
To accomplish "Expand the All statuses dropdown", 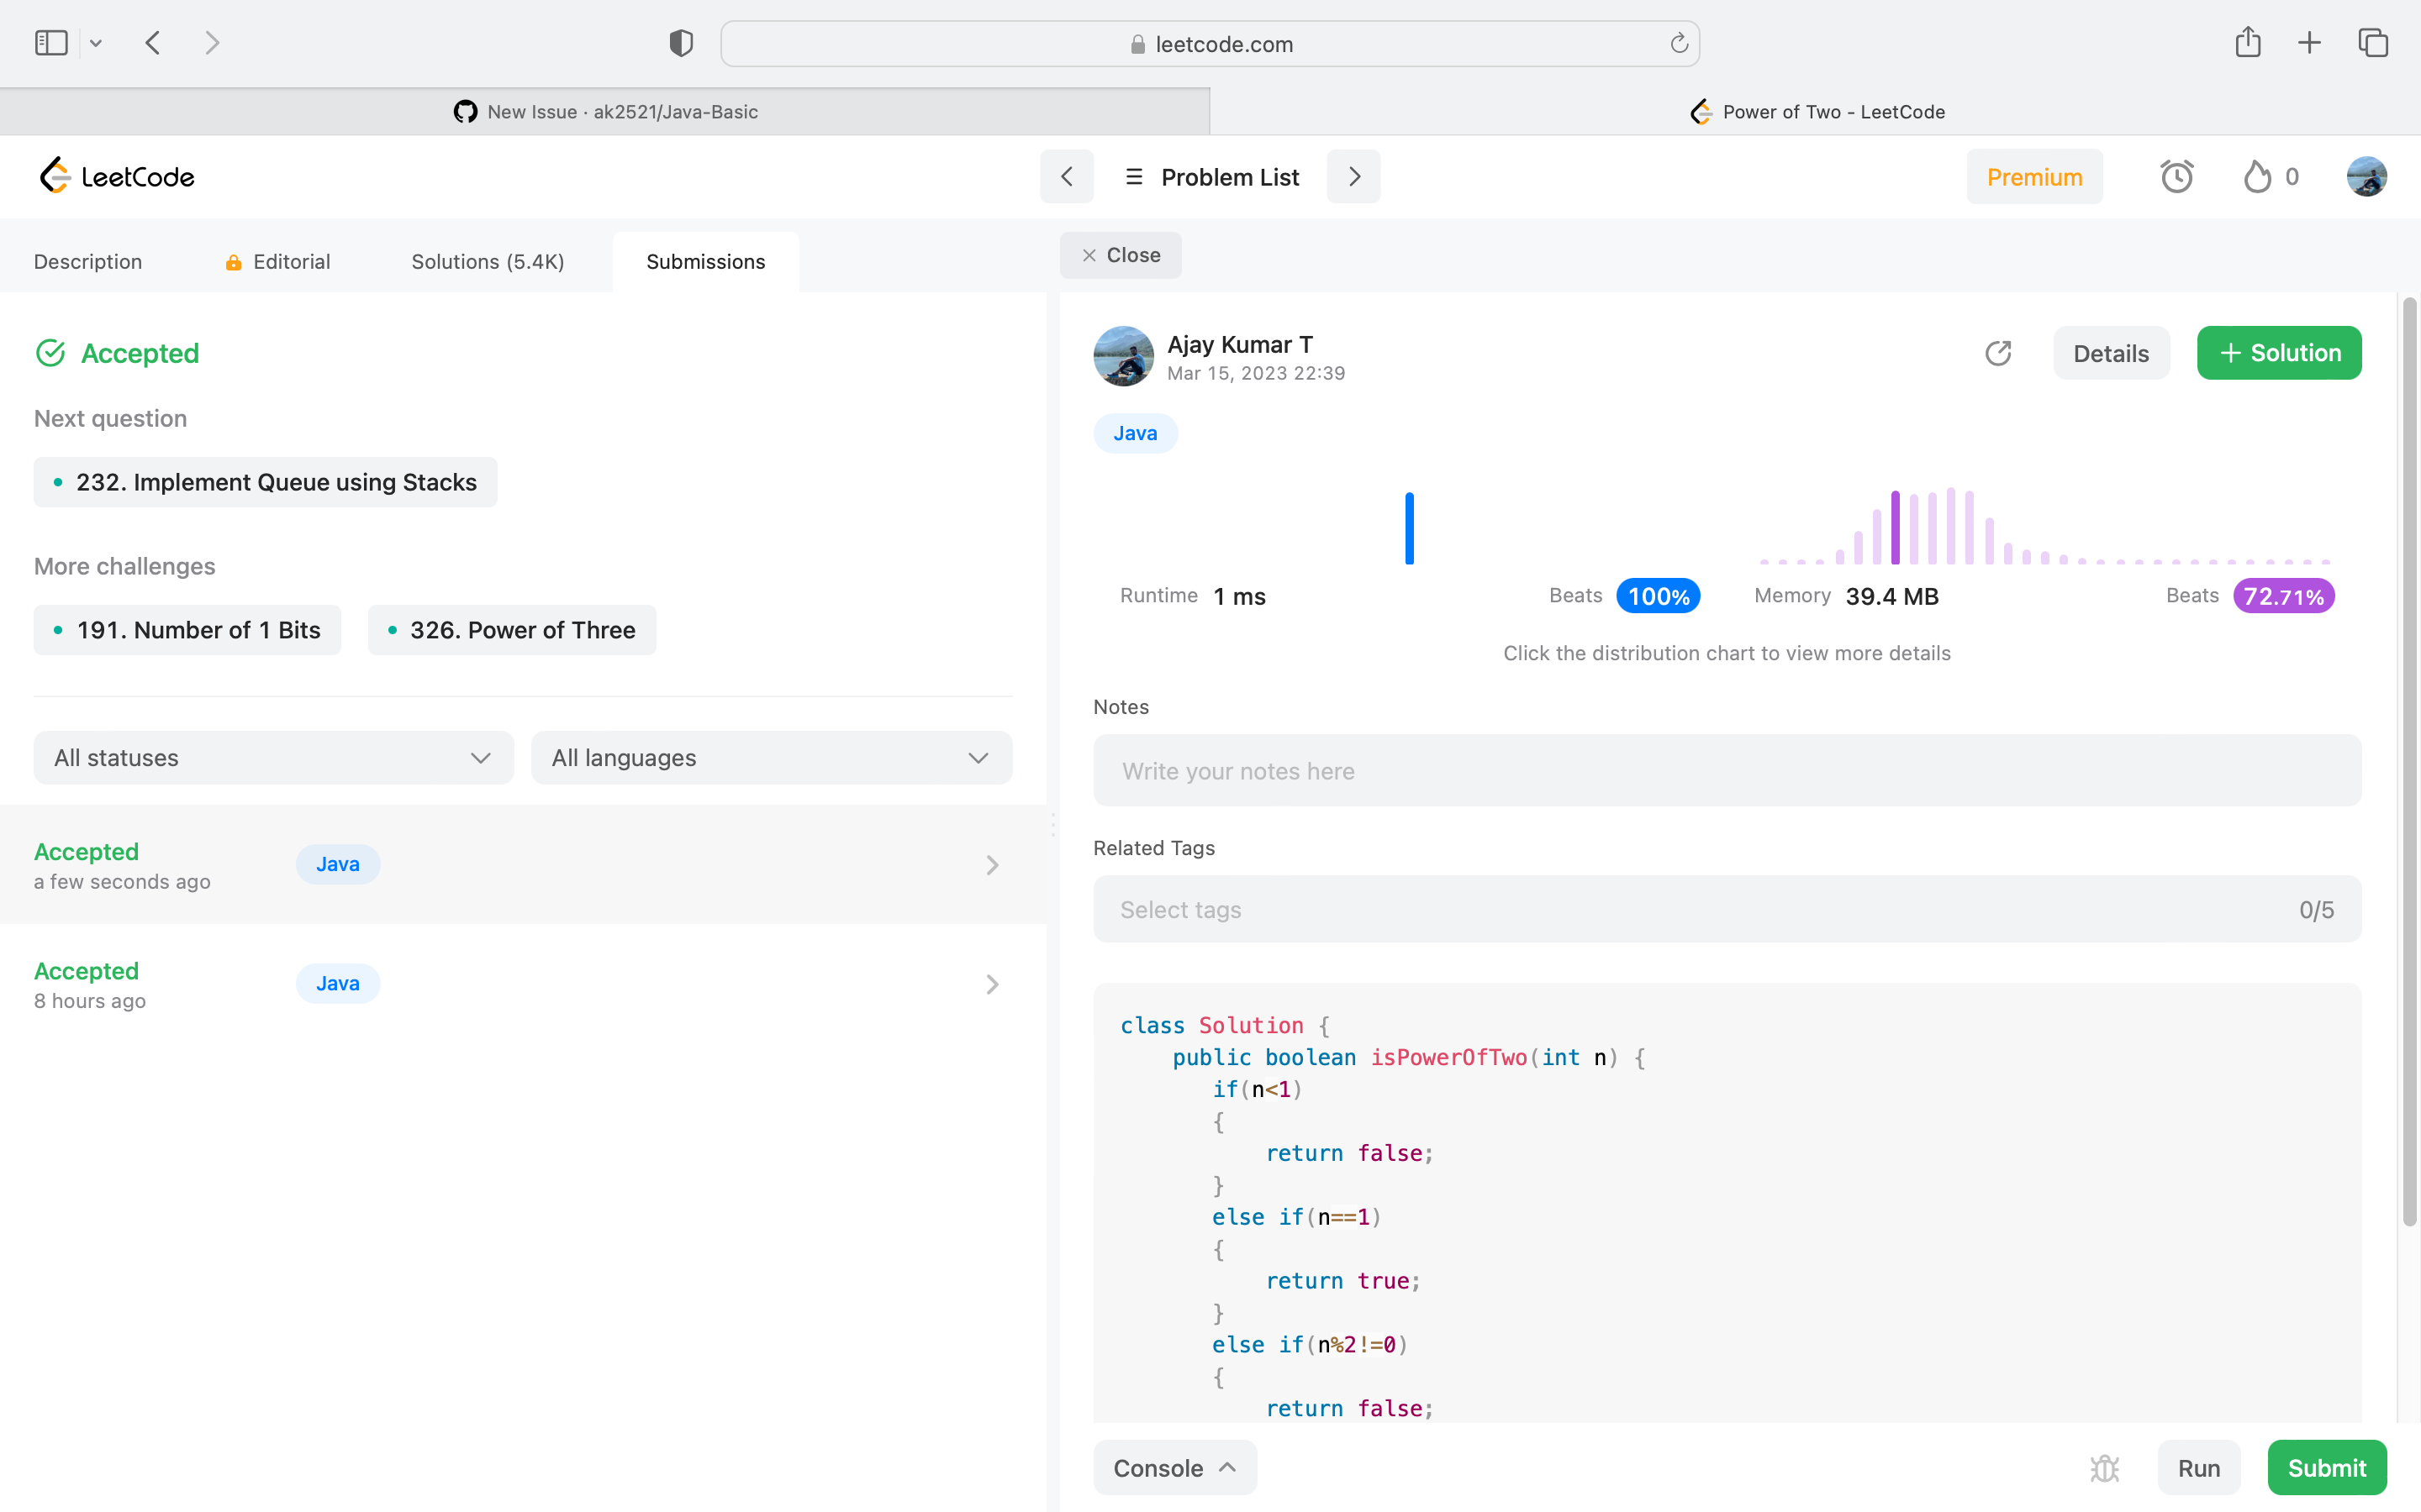I will click(x=273, y=758).
